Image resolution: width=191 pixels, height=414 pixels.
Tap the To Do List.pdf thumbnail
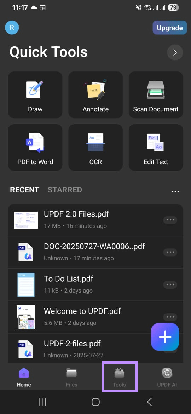pyautogui.click(x=26, y=285)
